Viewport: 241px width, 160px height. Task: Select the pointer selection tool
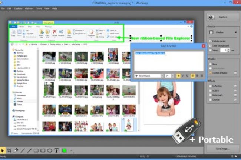[x=3, y=150]
